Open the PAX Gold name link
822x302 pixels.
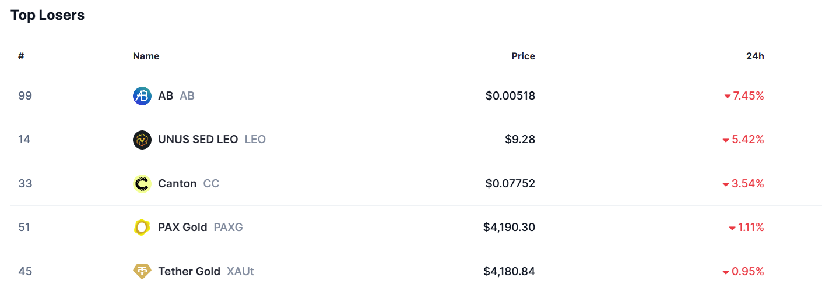pos(182,228)
